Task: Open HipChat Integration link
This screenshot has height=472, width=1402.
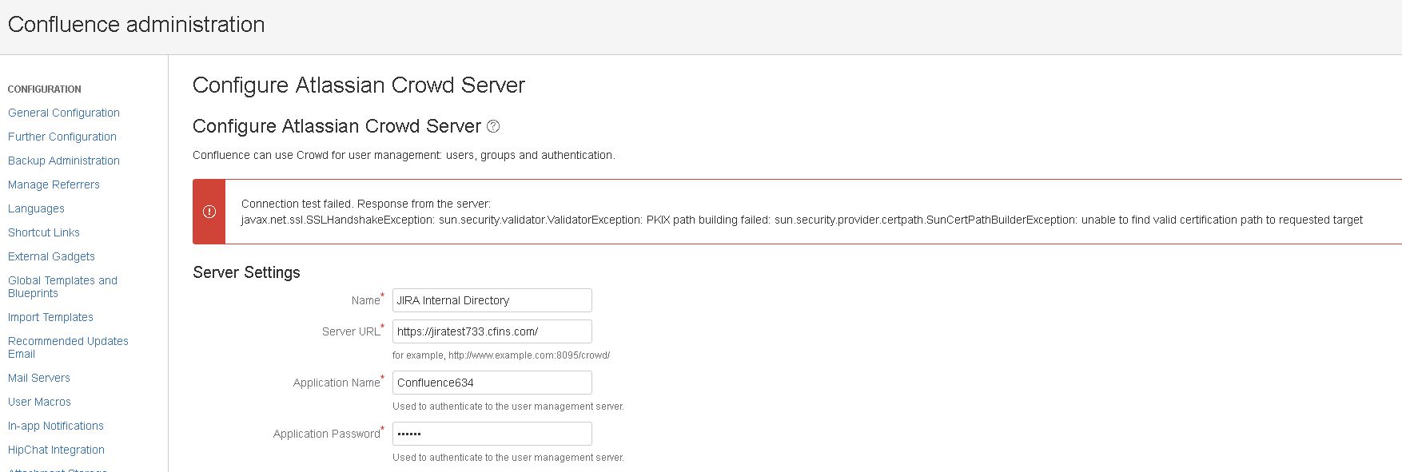Action: click(56, 450)
